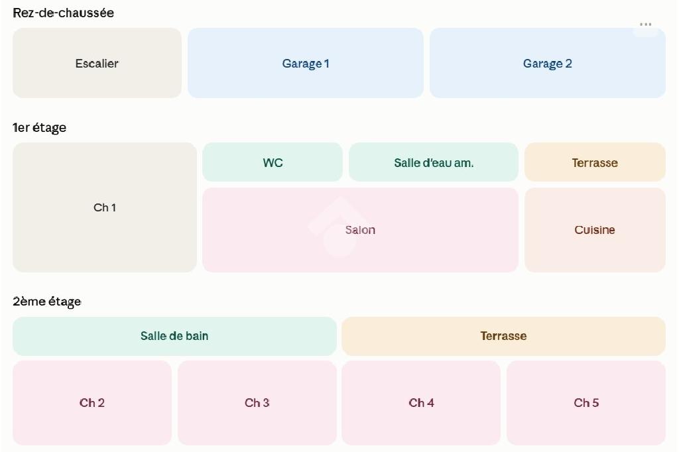Click the watermark logo inside Salon

(339, 227)
